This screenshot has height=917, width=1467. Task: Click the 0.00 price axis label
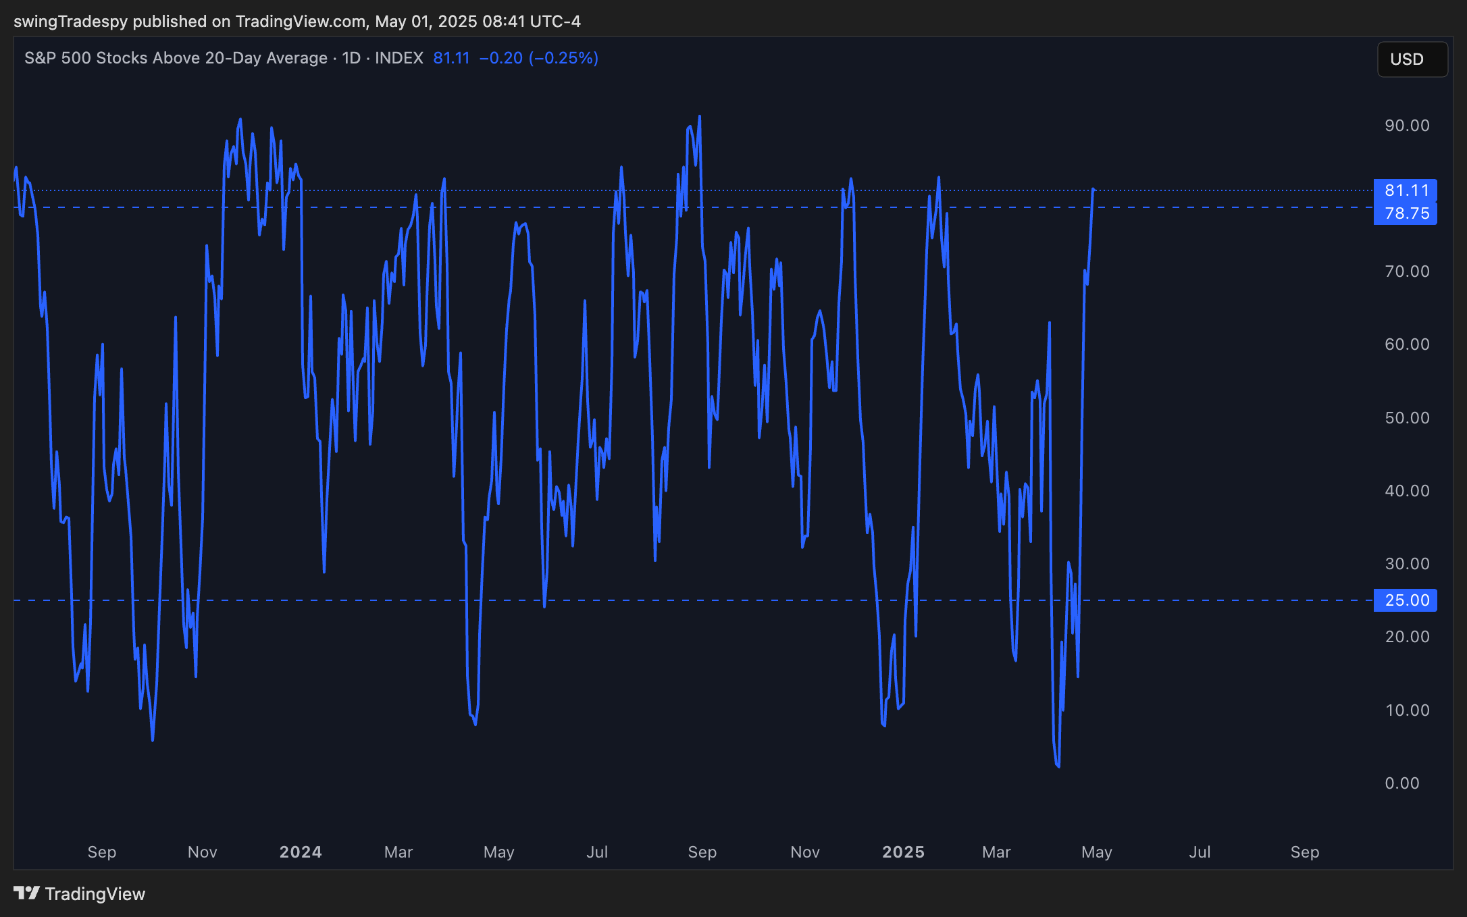tap(1402, 783)
